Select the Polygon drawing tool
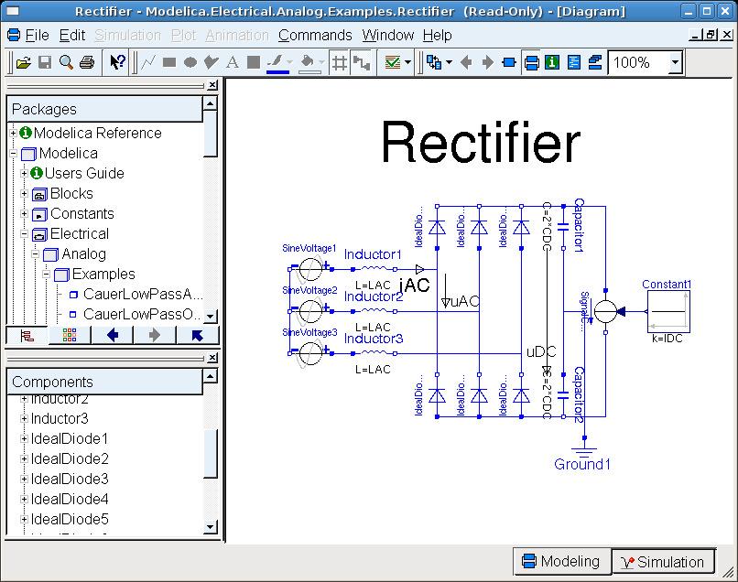This screenshot has width=738, height=582. [212, 62]
